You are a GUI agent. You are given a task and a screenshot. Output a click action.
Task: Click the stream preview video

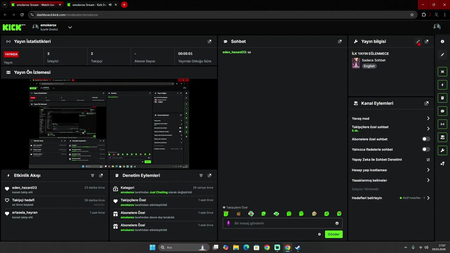click(x=109, y=124)
